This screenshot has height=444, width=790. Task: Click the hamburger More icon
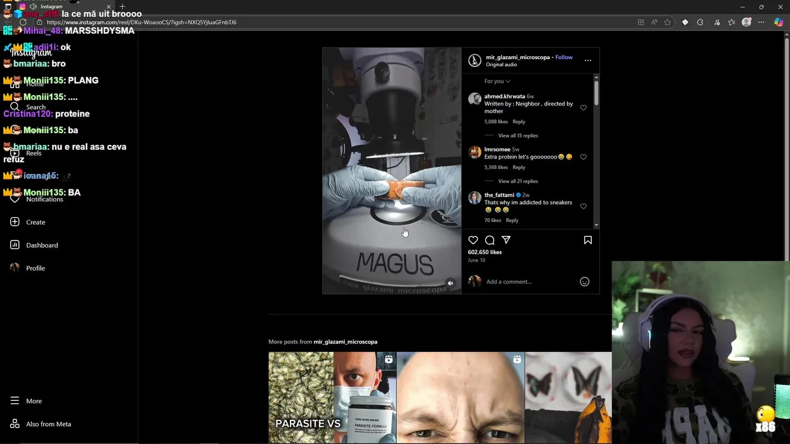(15, 401)
